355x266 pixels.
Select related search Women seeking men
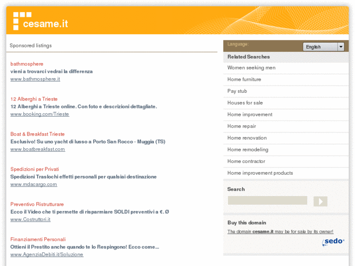click(x=251, y=68)
